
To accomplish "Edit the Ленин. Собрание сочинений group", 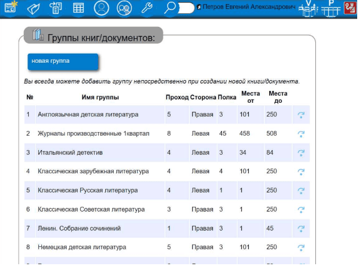I will coord(301,228).
